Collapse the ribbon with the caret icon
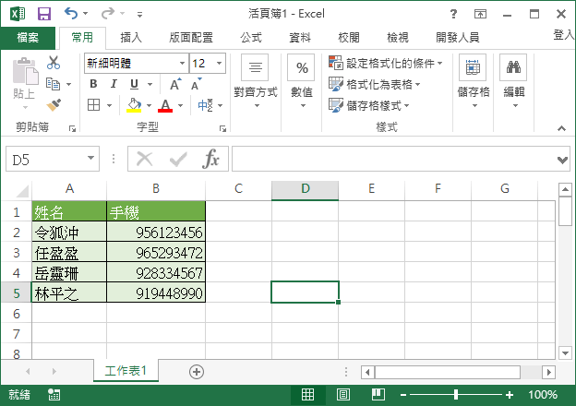 (x=561, y=128)
